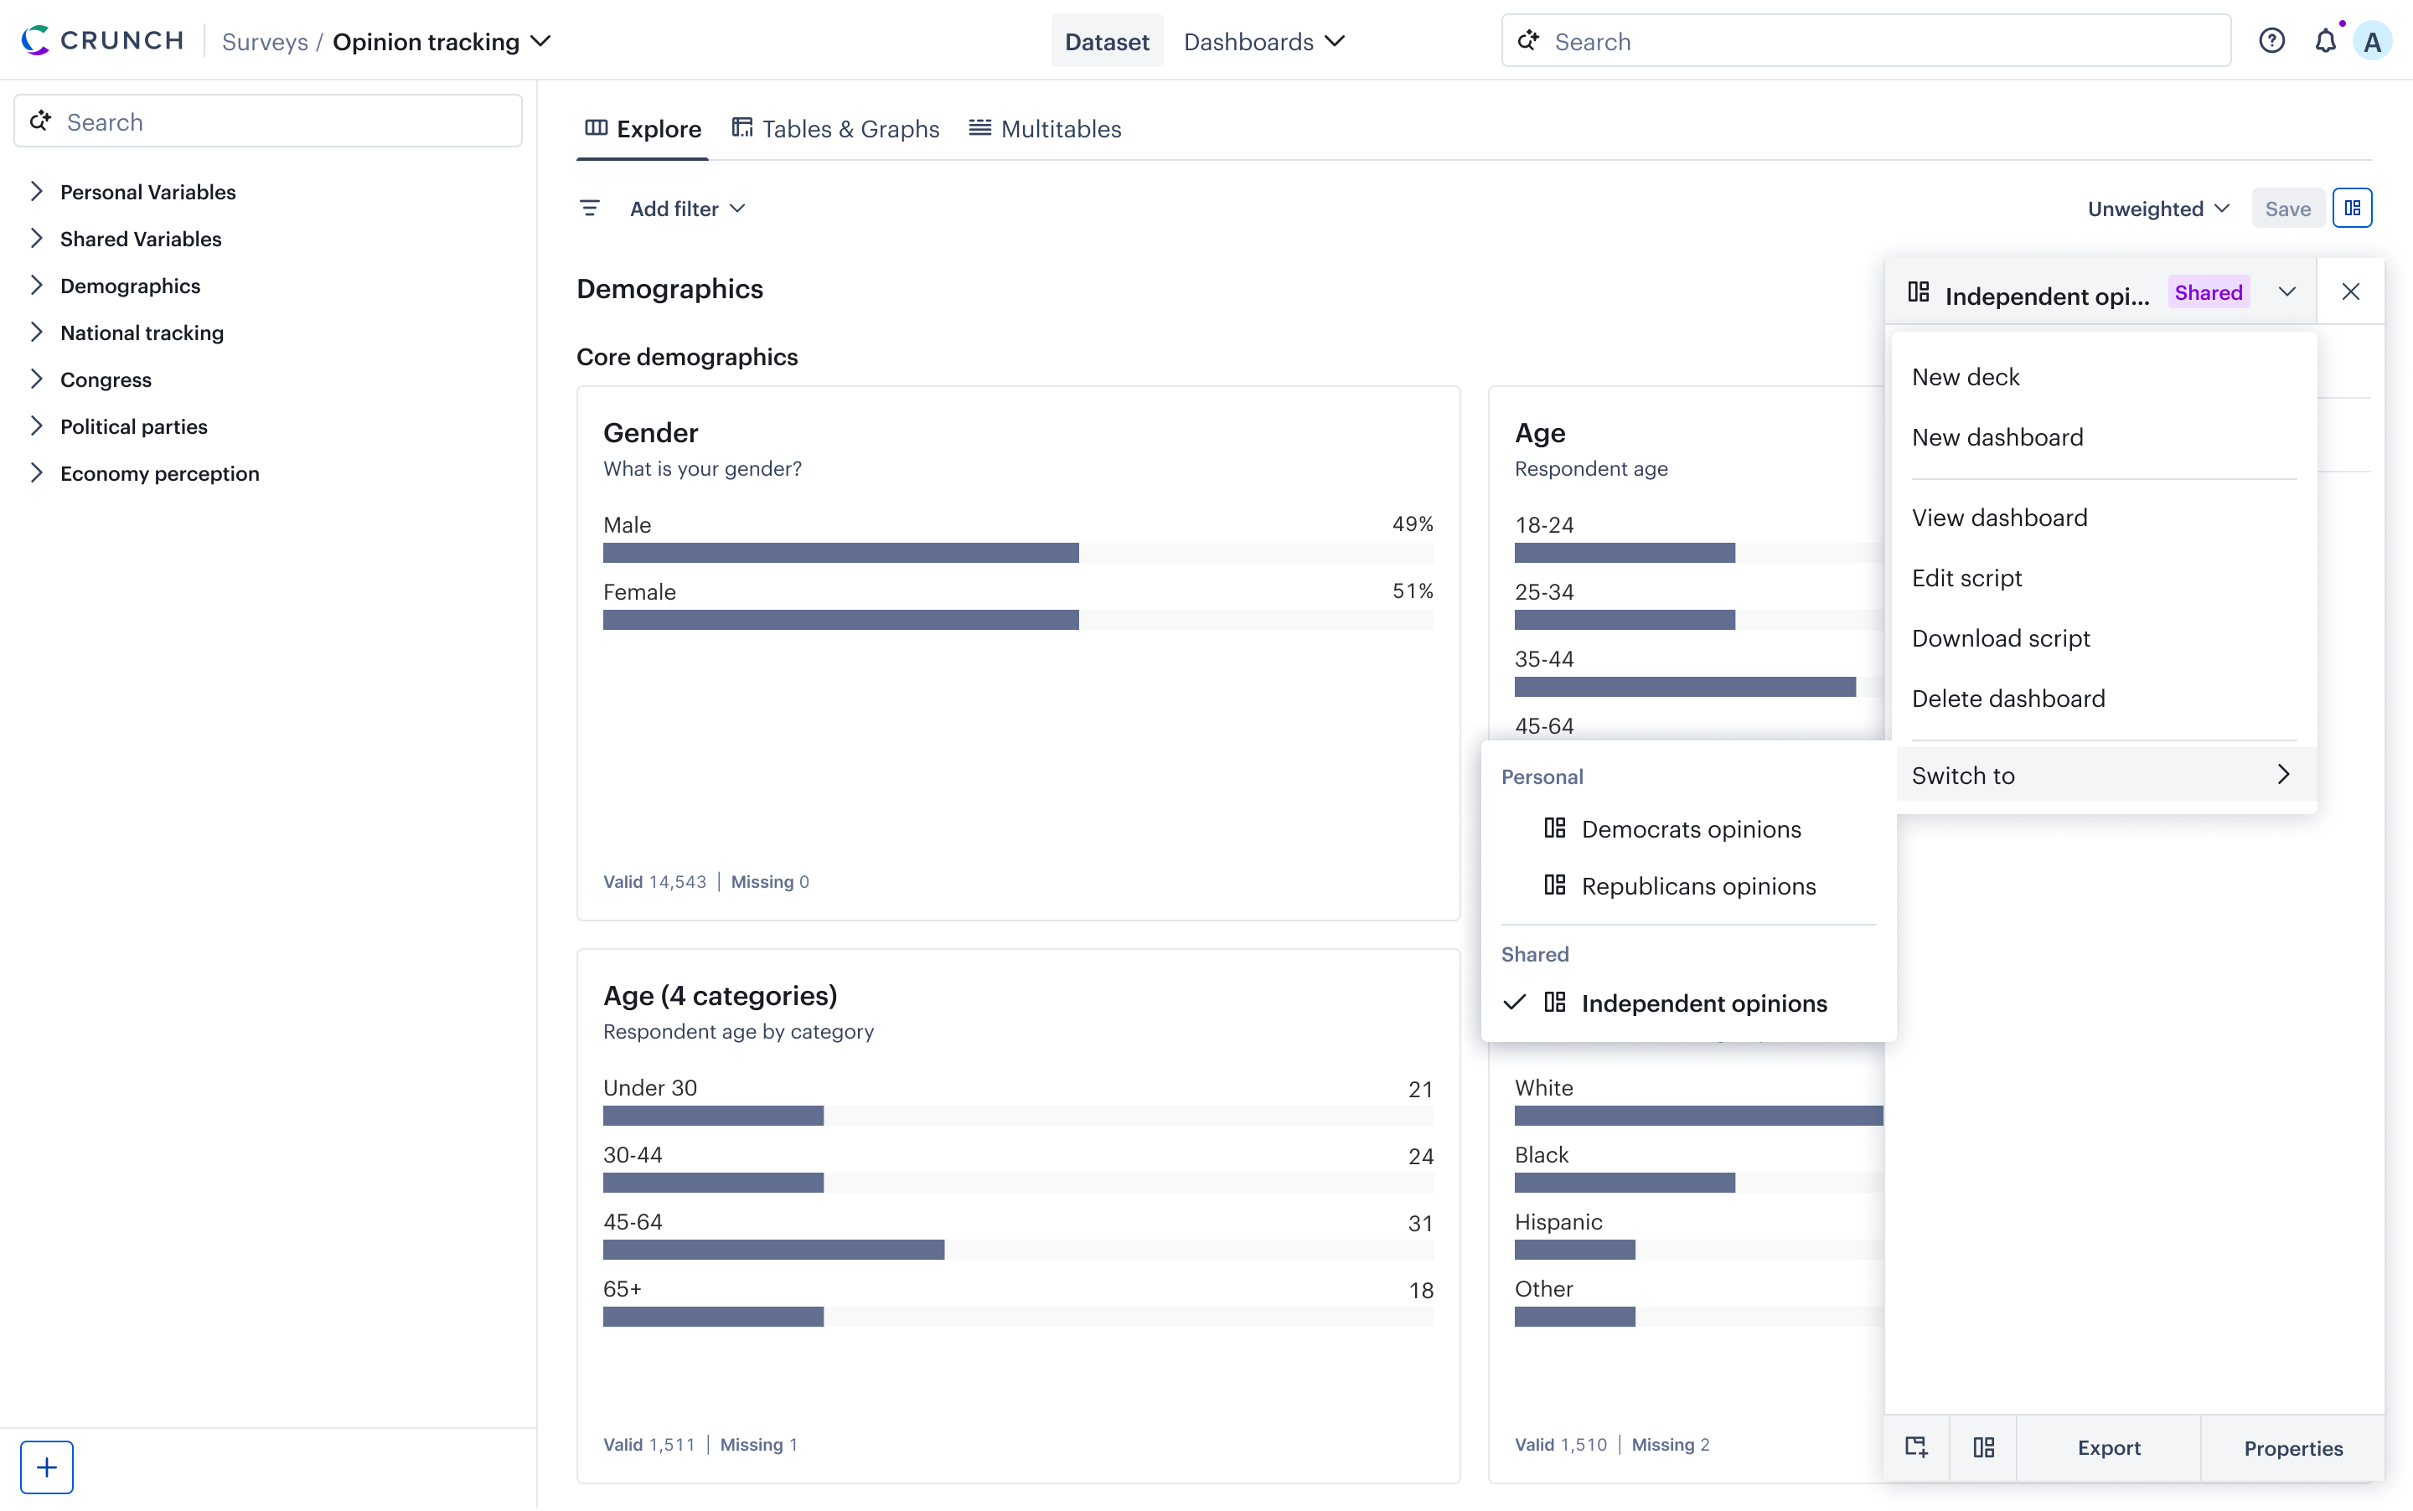Click the plus button in sidebar bottom
Image resolution: width=2413 pixels, height=1511 pixels.
coord(46,1466)
